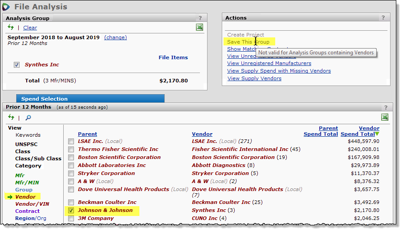403x232 pixels.
Task: Uncheck the Synthes Inc checkbox in Analysis Group
Action: (x=16, y=65)
